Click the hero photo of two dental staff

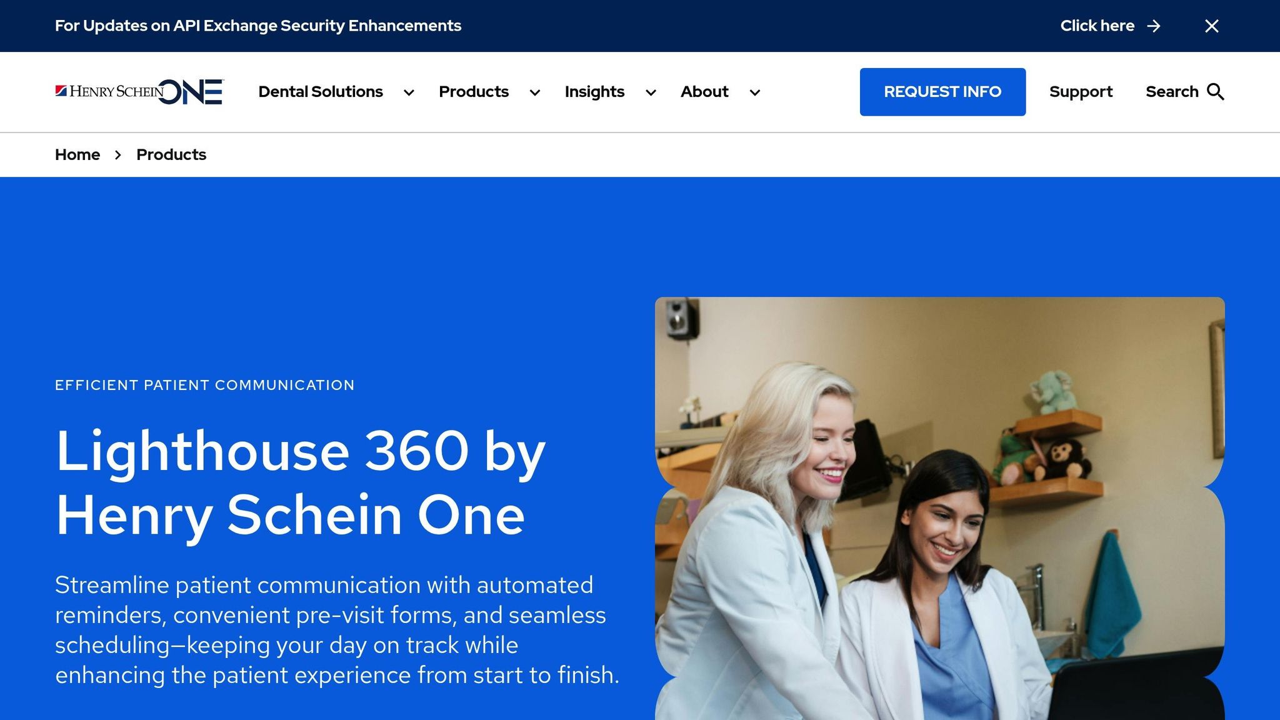tap(939, 508)
